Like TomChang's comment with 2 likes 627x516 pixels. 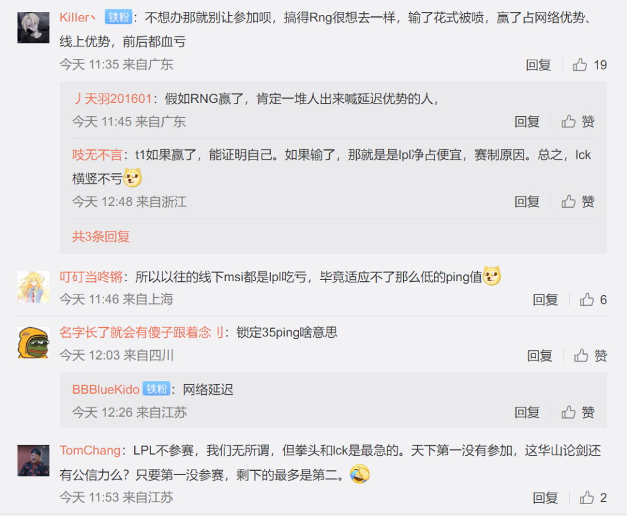pyautogui.click(x=593, y=498)
